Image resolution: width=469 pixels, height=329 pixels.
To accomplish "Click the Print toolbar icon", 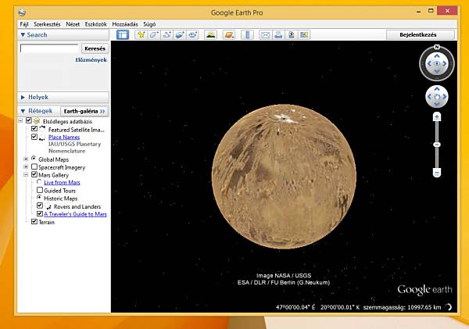I will tap(278, 34).
